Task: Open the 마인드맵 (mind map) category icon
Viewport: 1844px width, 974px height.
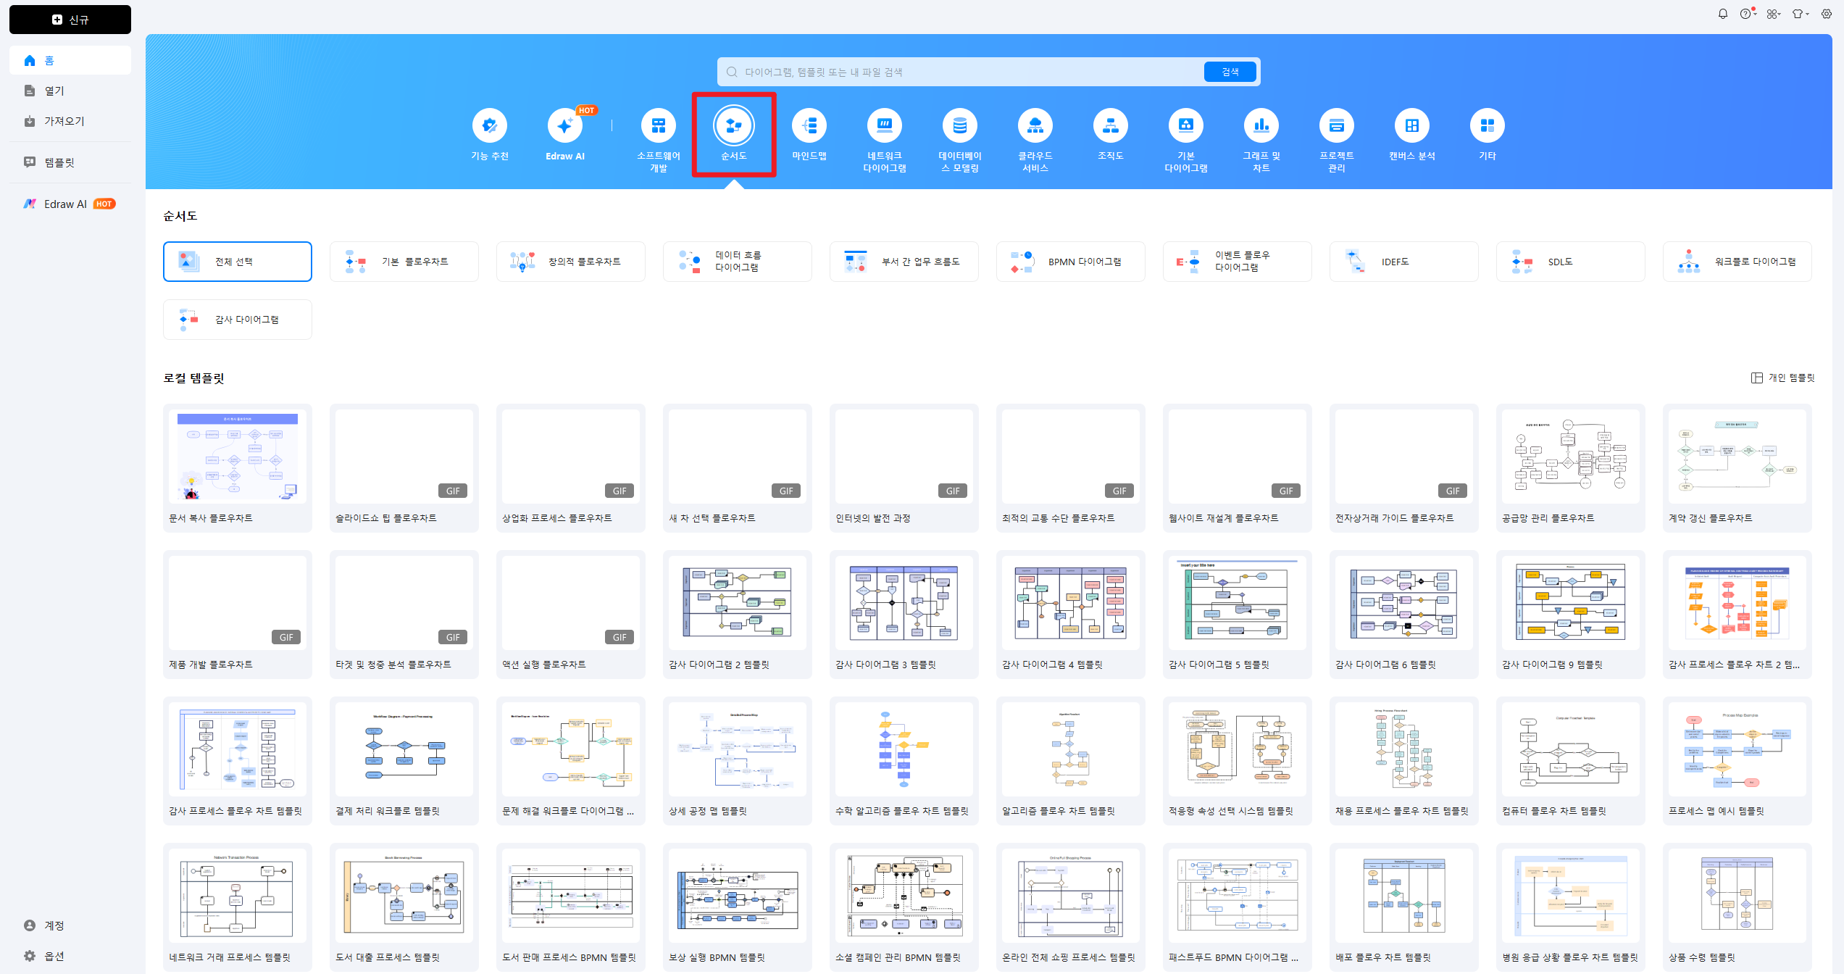Action: pos(809,126)
